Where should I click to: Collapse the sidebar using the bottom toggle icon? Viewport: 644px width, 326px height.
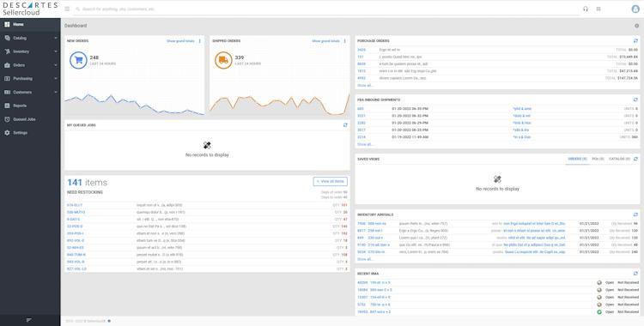pos(28,320)
